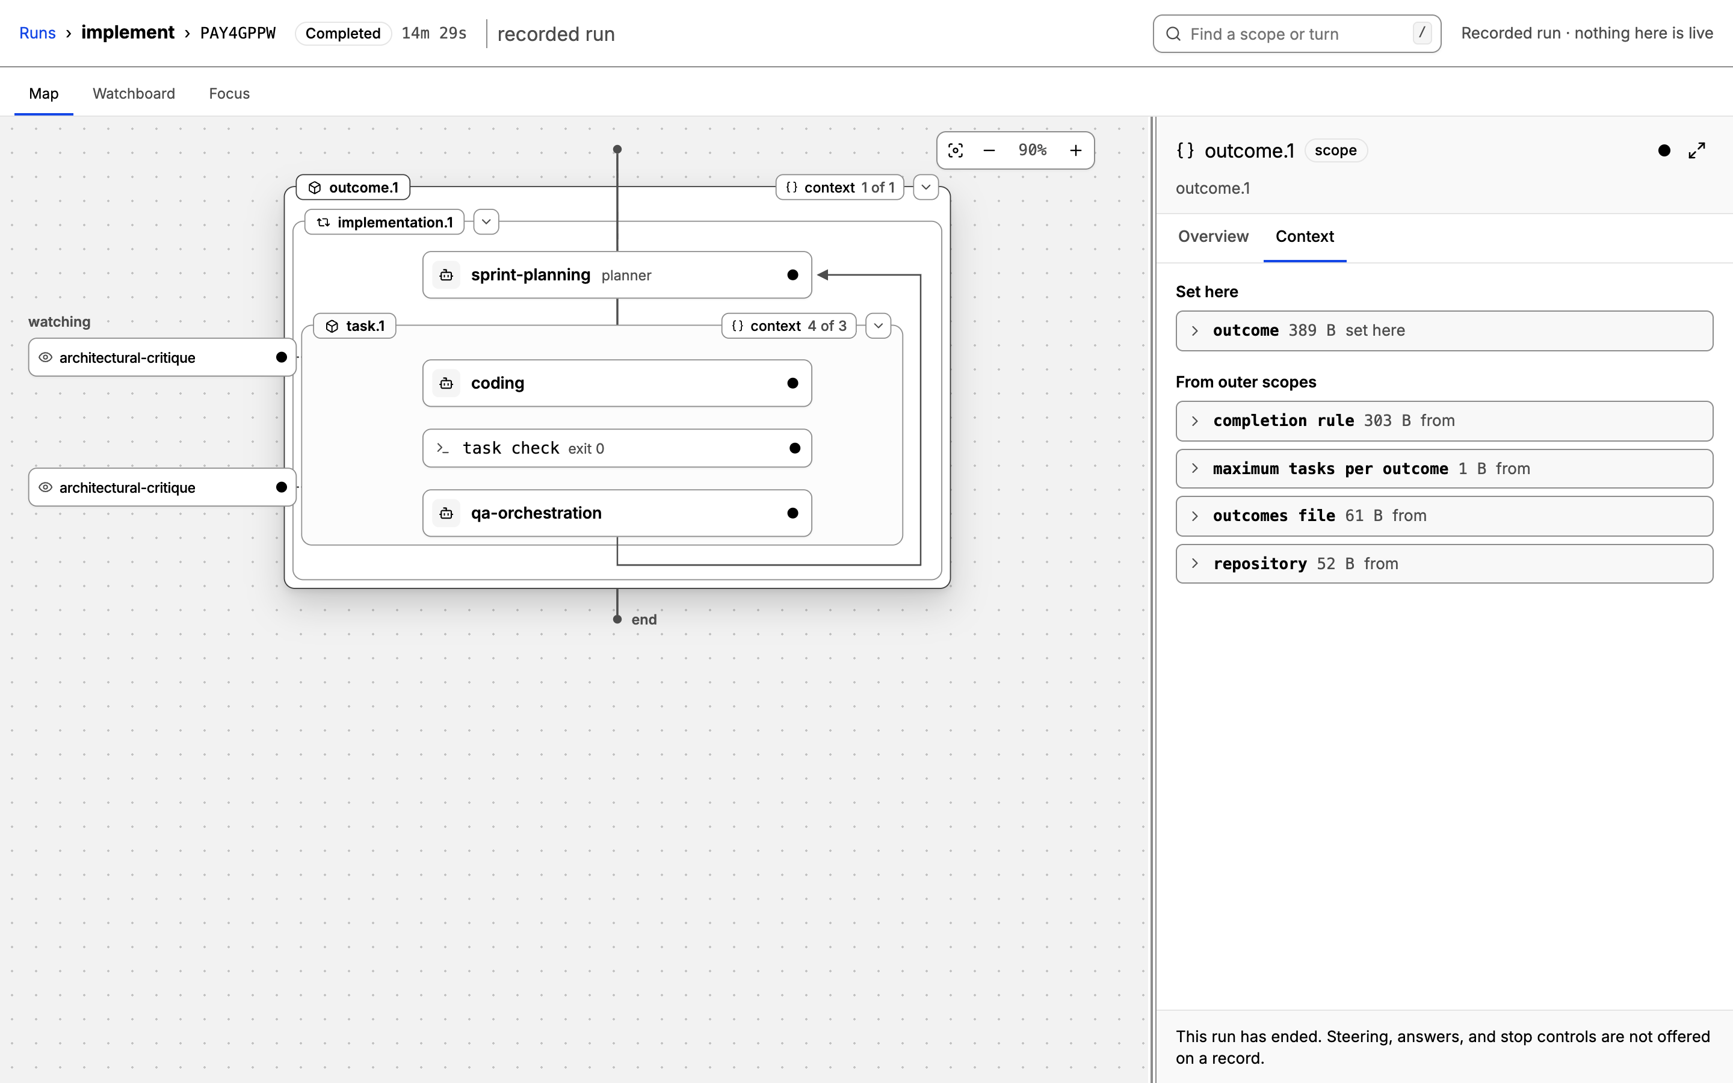Expand the outcomes file context entry
The height and width of the screenshot is (1083, 1733).
pos(1444,516)
